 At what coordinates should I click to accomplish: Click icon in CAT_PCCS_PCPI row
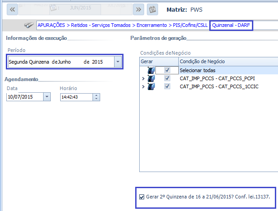(151, 78)
